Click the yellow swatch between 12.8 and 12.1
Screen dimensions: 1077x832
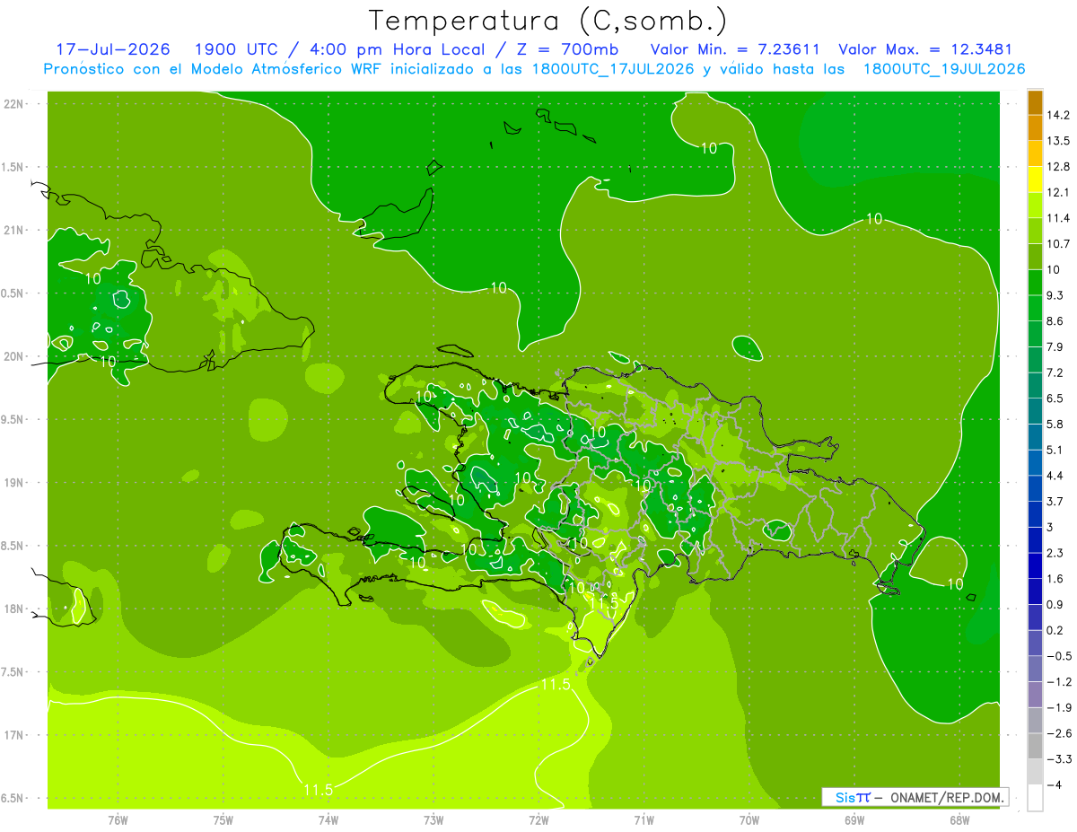tap(1035, 180)
